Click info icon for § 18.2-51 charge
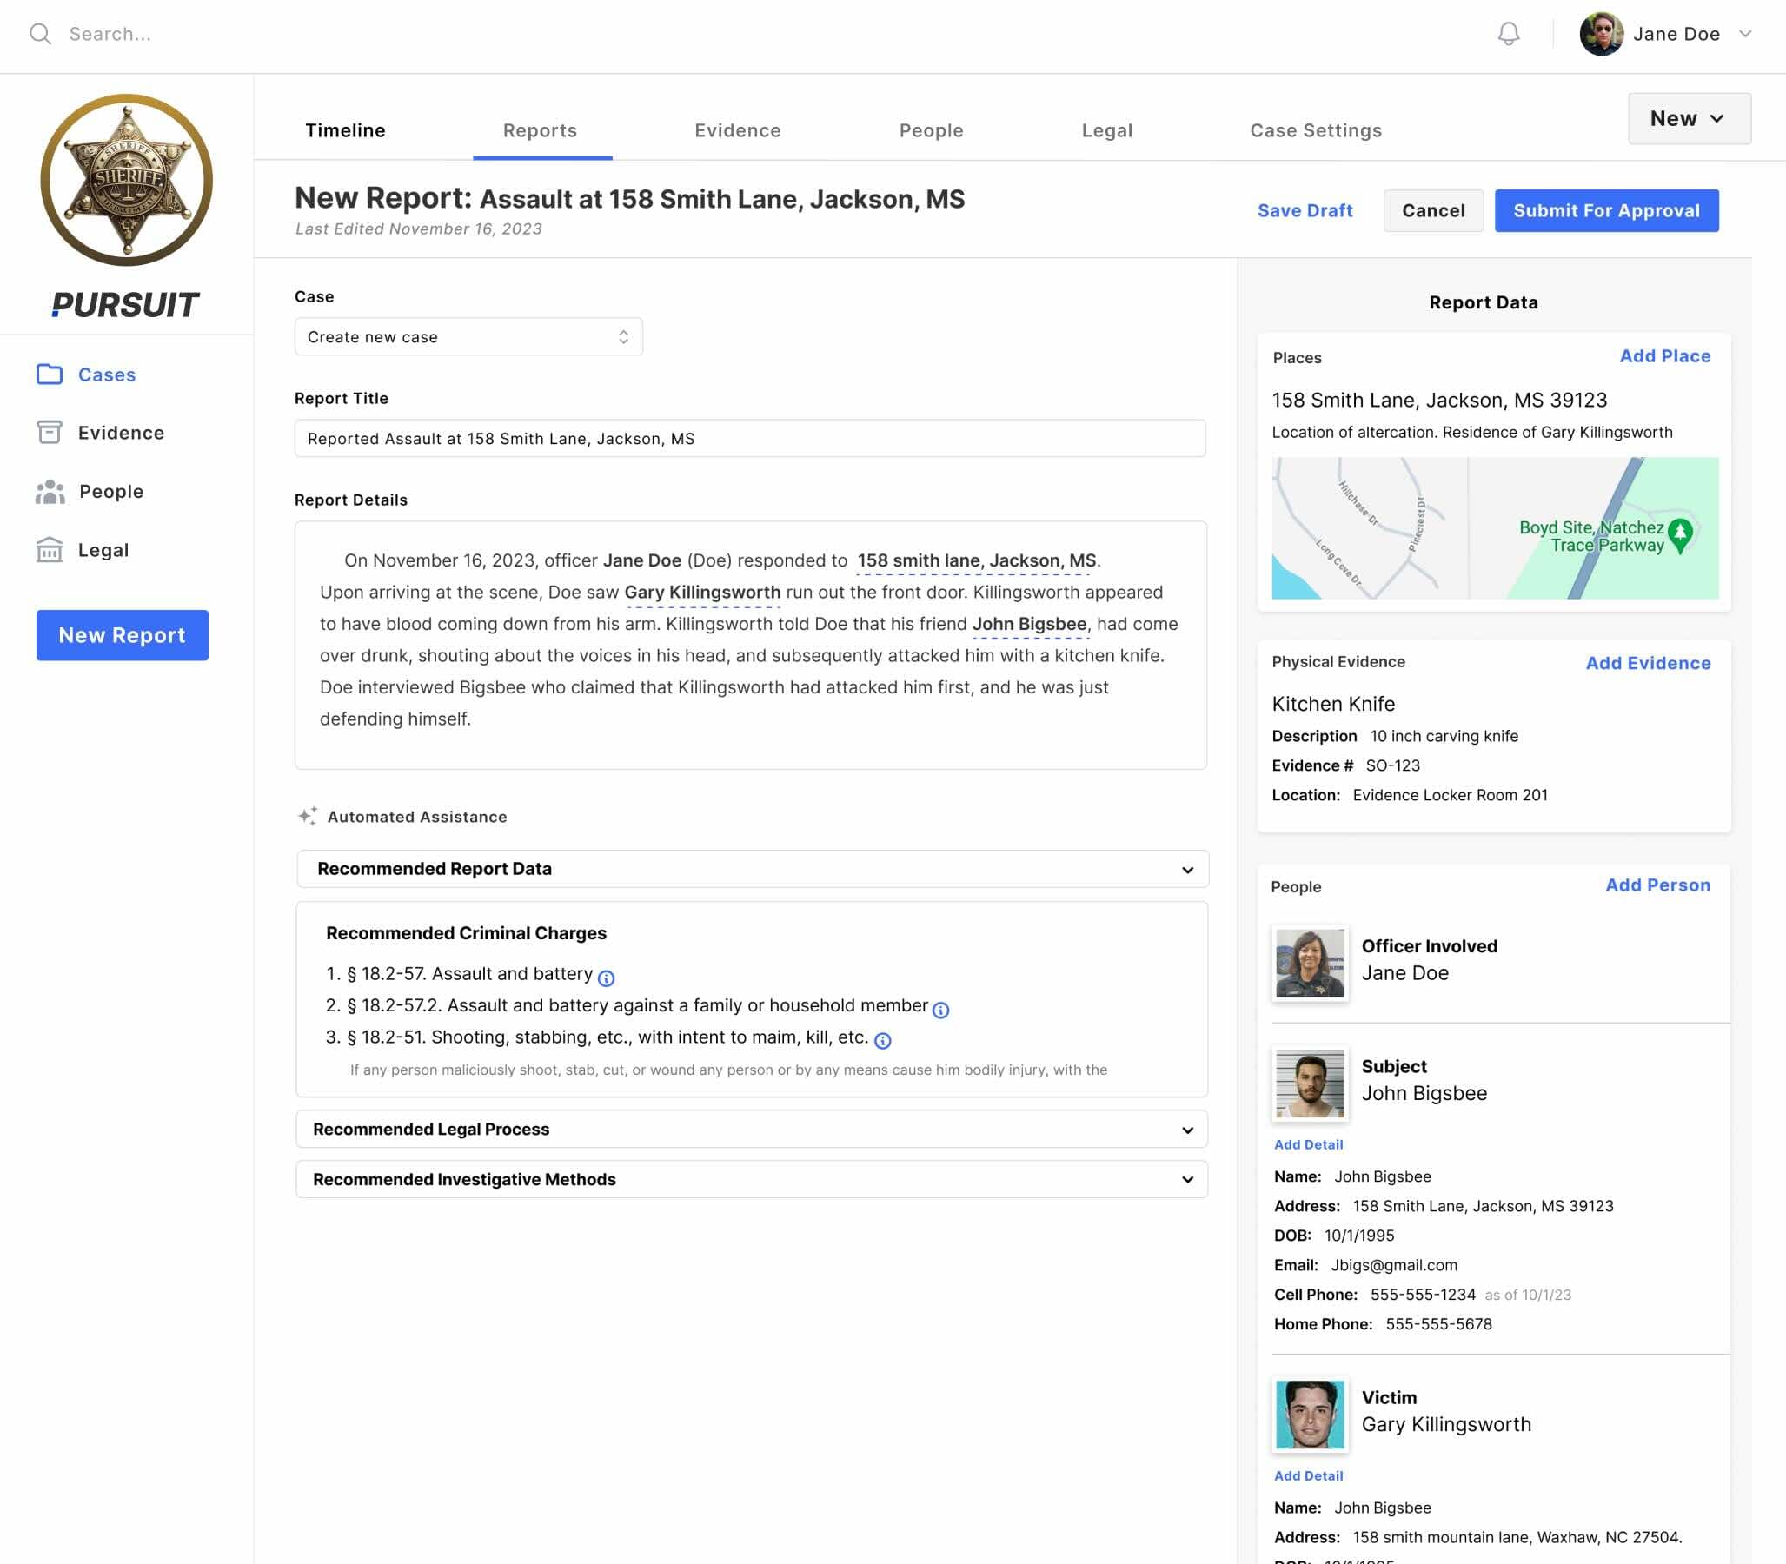 [882, 1040]
